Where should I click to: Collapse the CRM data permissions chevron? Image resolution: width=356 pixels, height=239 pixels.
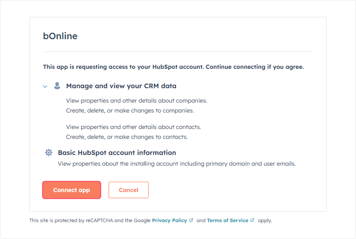pos(45,87)
